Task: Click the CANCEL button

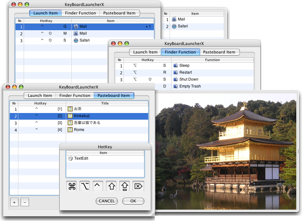Action: [106, 201]
